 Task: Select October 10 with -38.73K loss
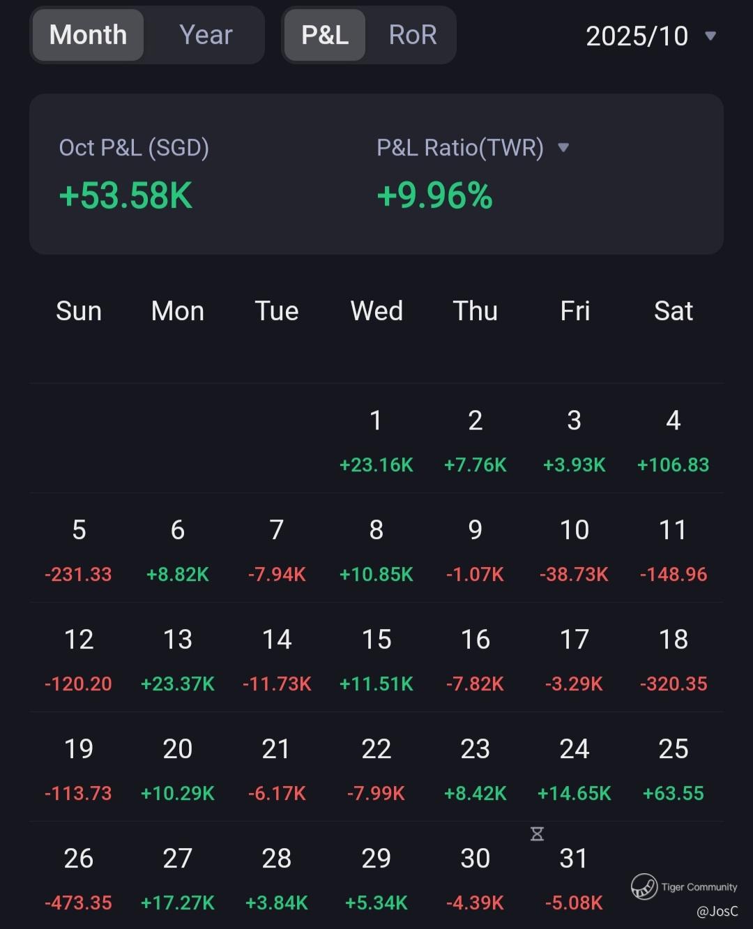coord(574,550)
